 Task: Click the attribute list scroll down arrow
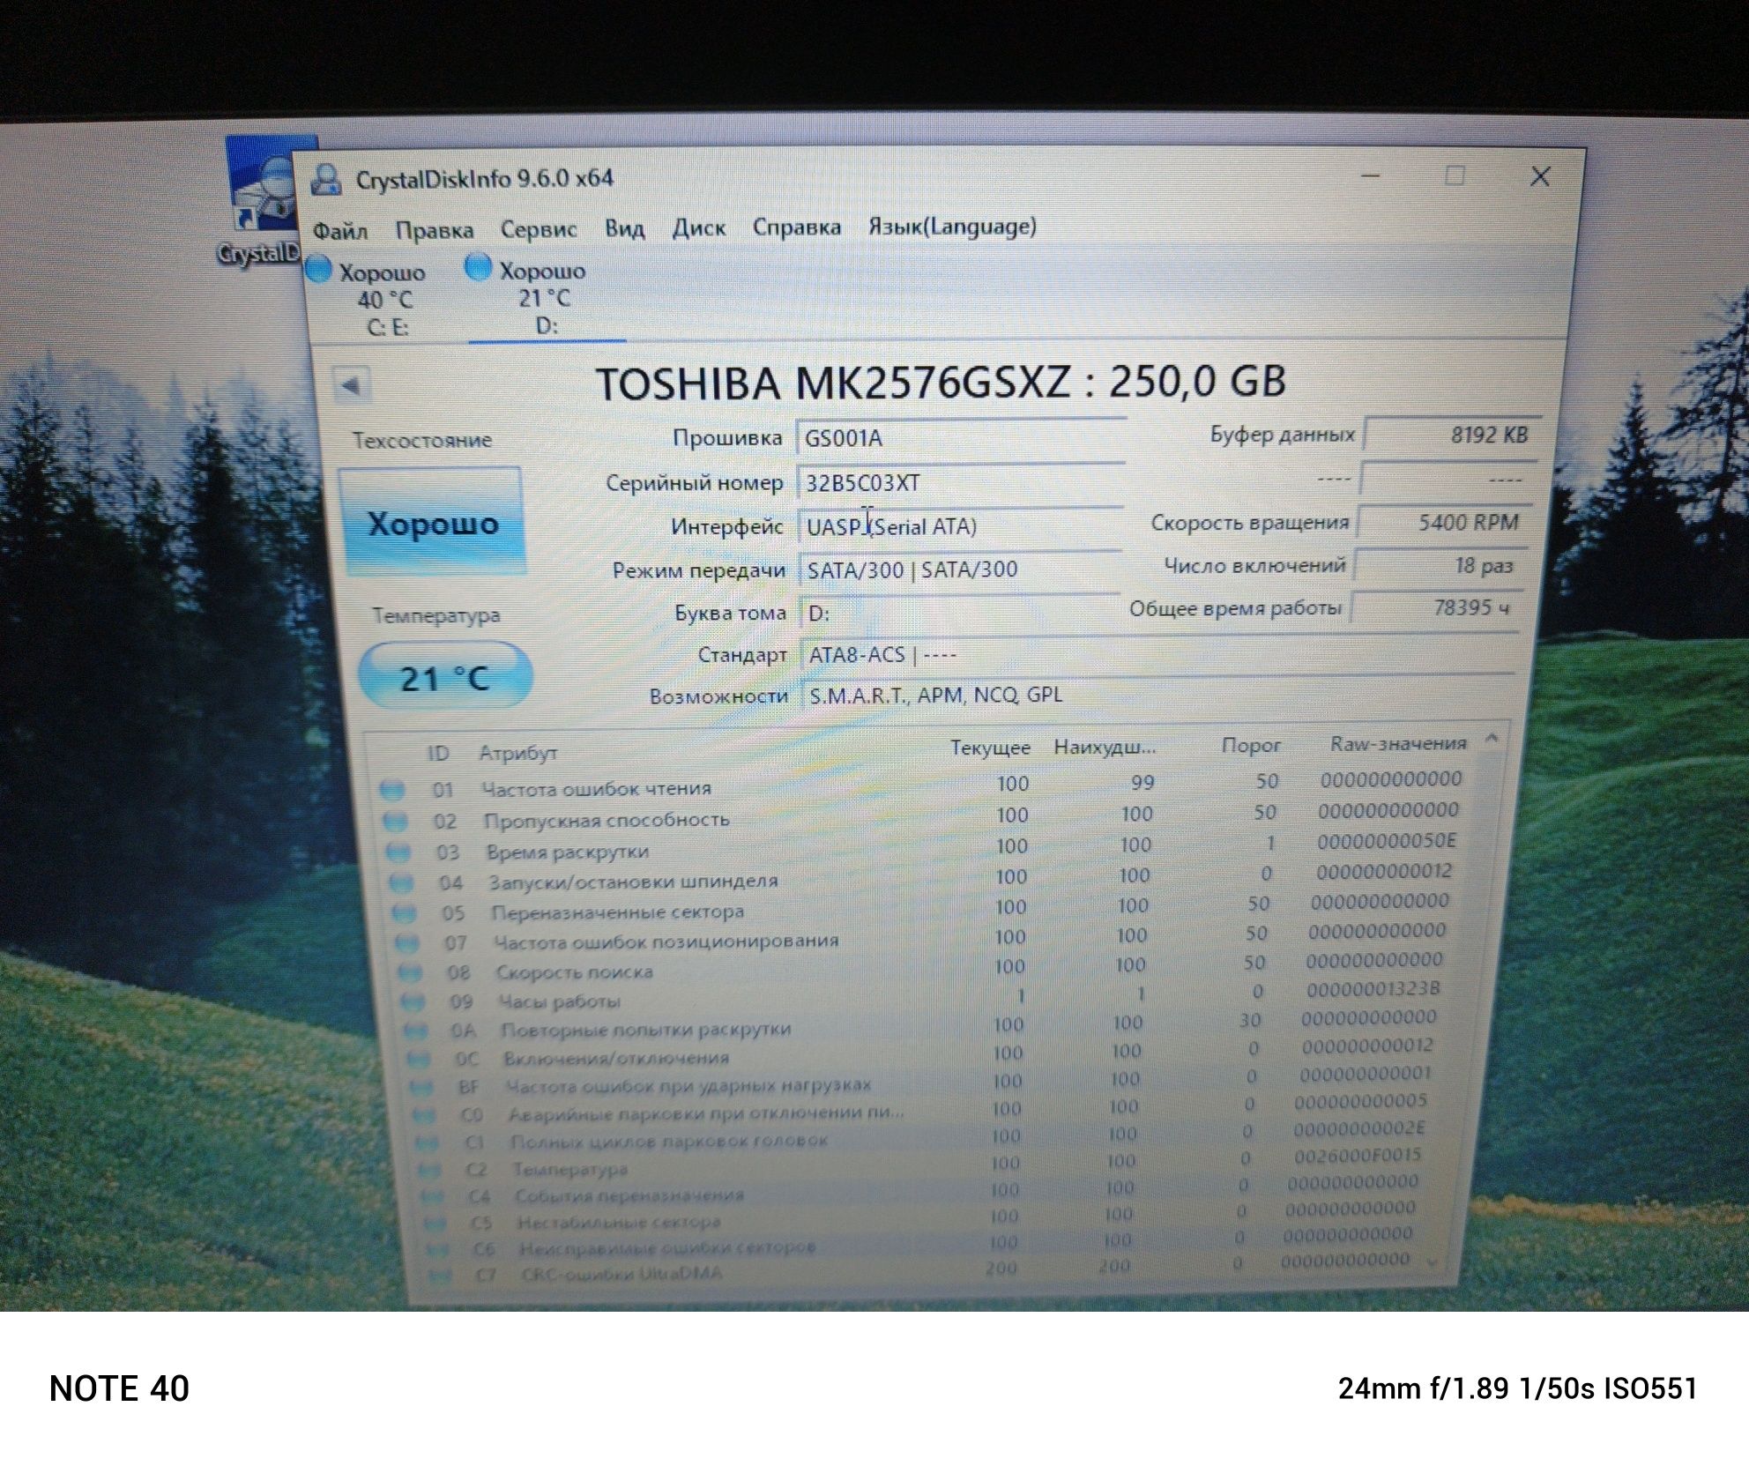[1433, 1262]
